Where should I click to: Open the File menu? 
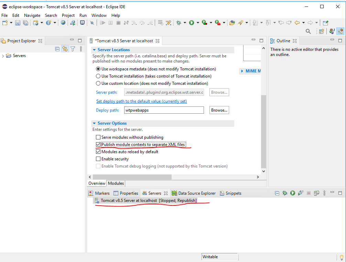4,15
